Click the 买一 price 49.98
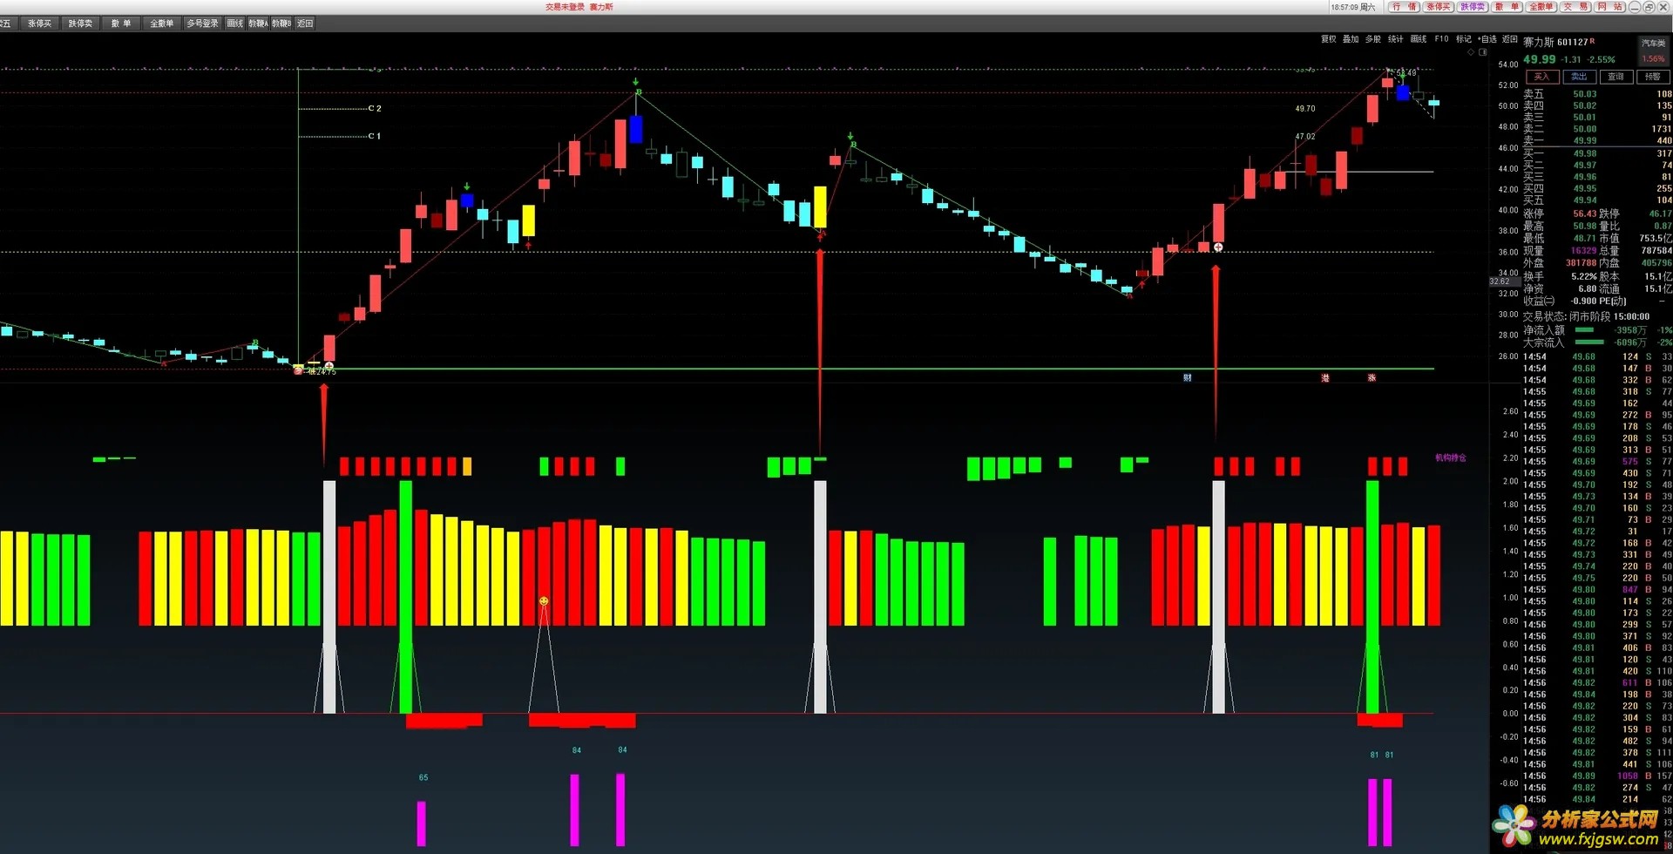 point(1585,153)
